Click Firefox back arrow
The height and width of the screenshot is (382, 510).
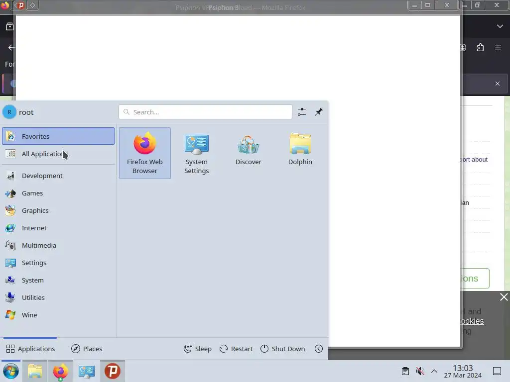[x=11, y=47]
